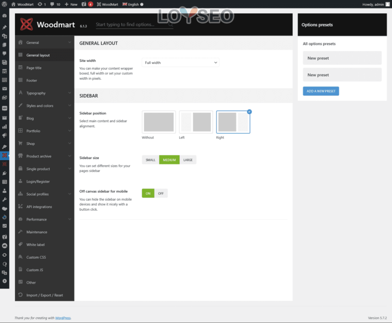Turn OFF off canvas sidebar for mobile
This screenshot has height=323, width=392.
pos(161,193)
